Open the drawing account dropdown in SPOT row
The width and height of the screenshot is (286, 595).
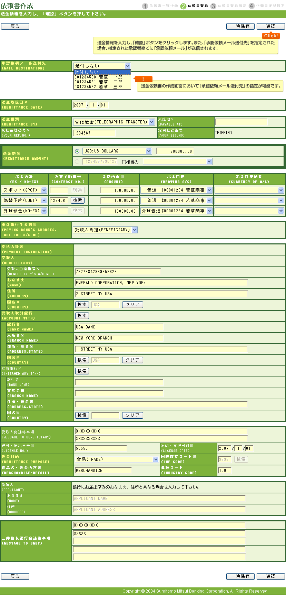click(176, 190)
